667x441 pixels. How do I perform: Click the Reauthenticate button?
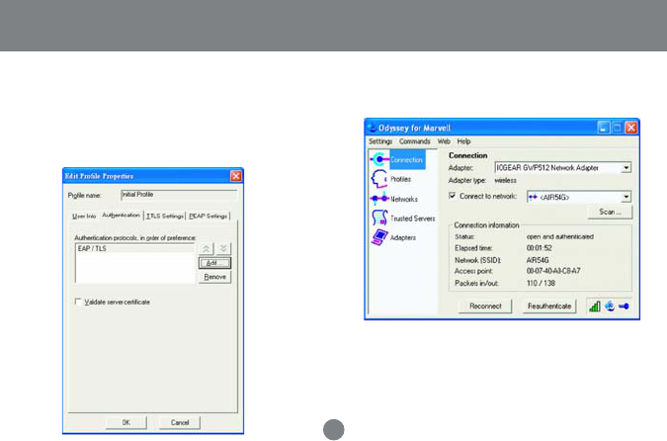coord(549,307)
